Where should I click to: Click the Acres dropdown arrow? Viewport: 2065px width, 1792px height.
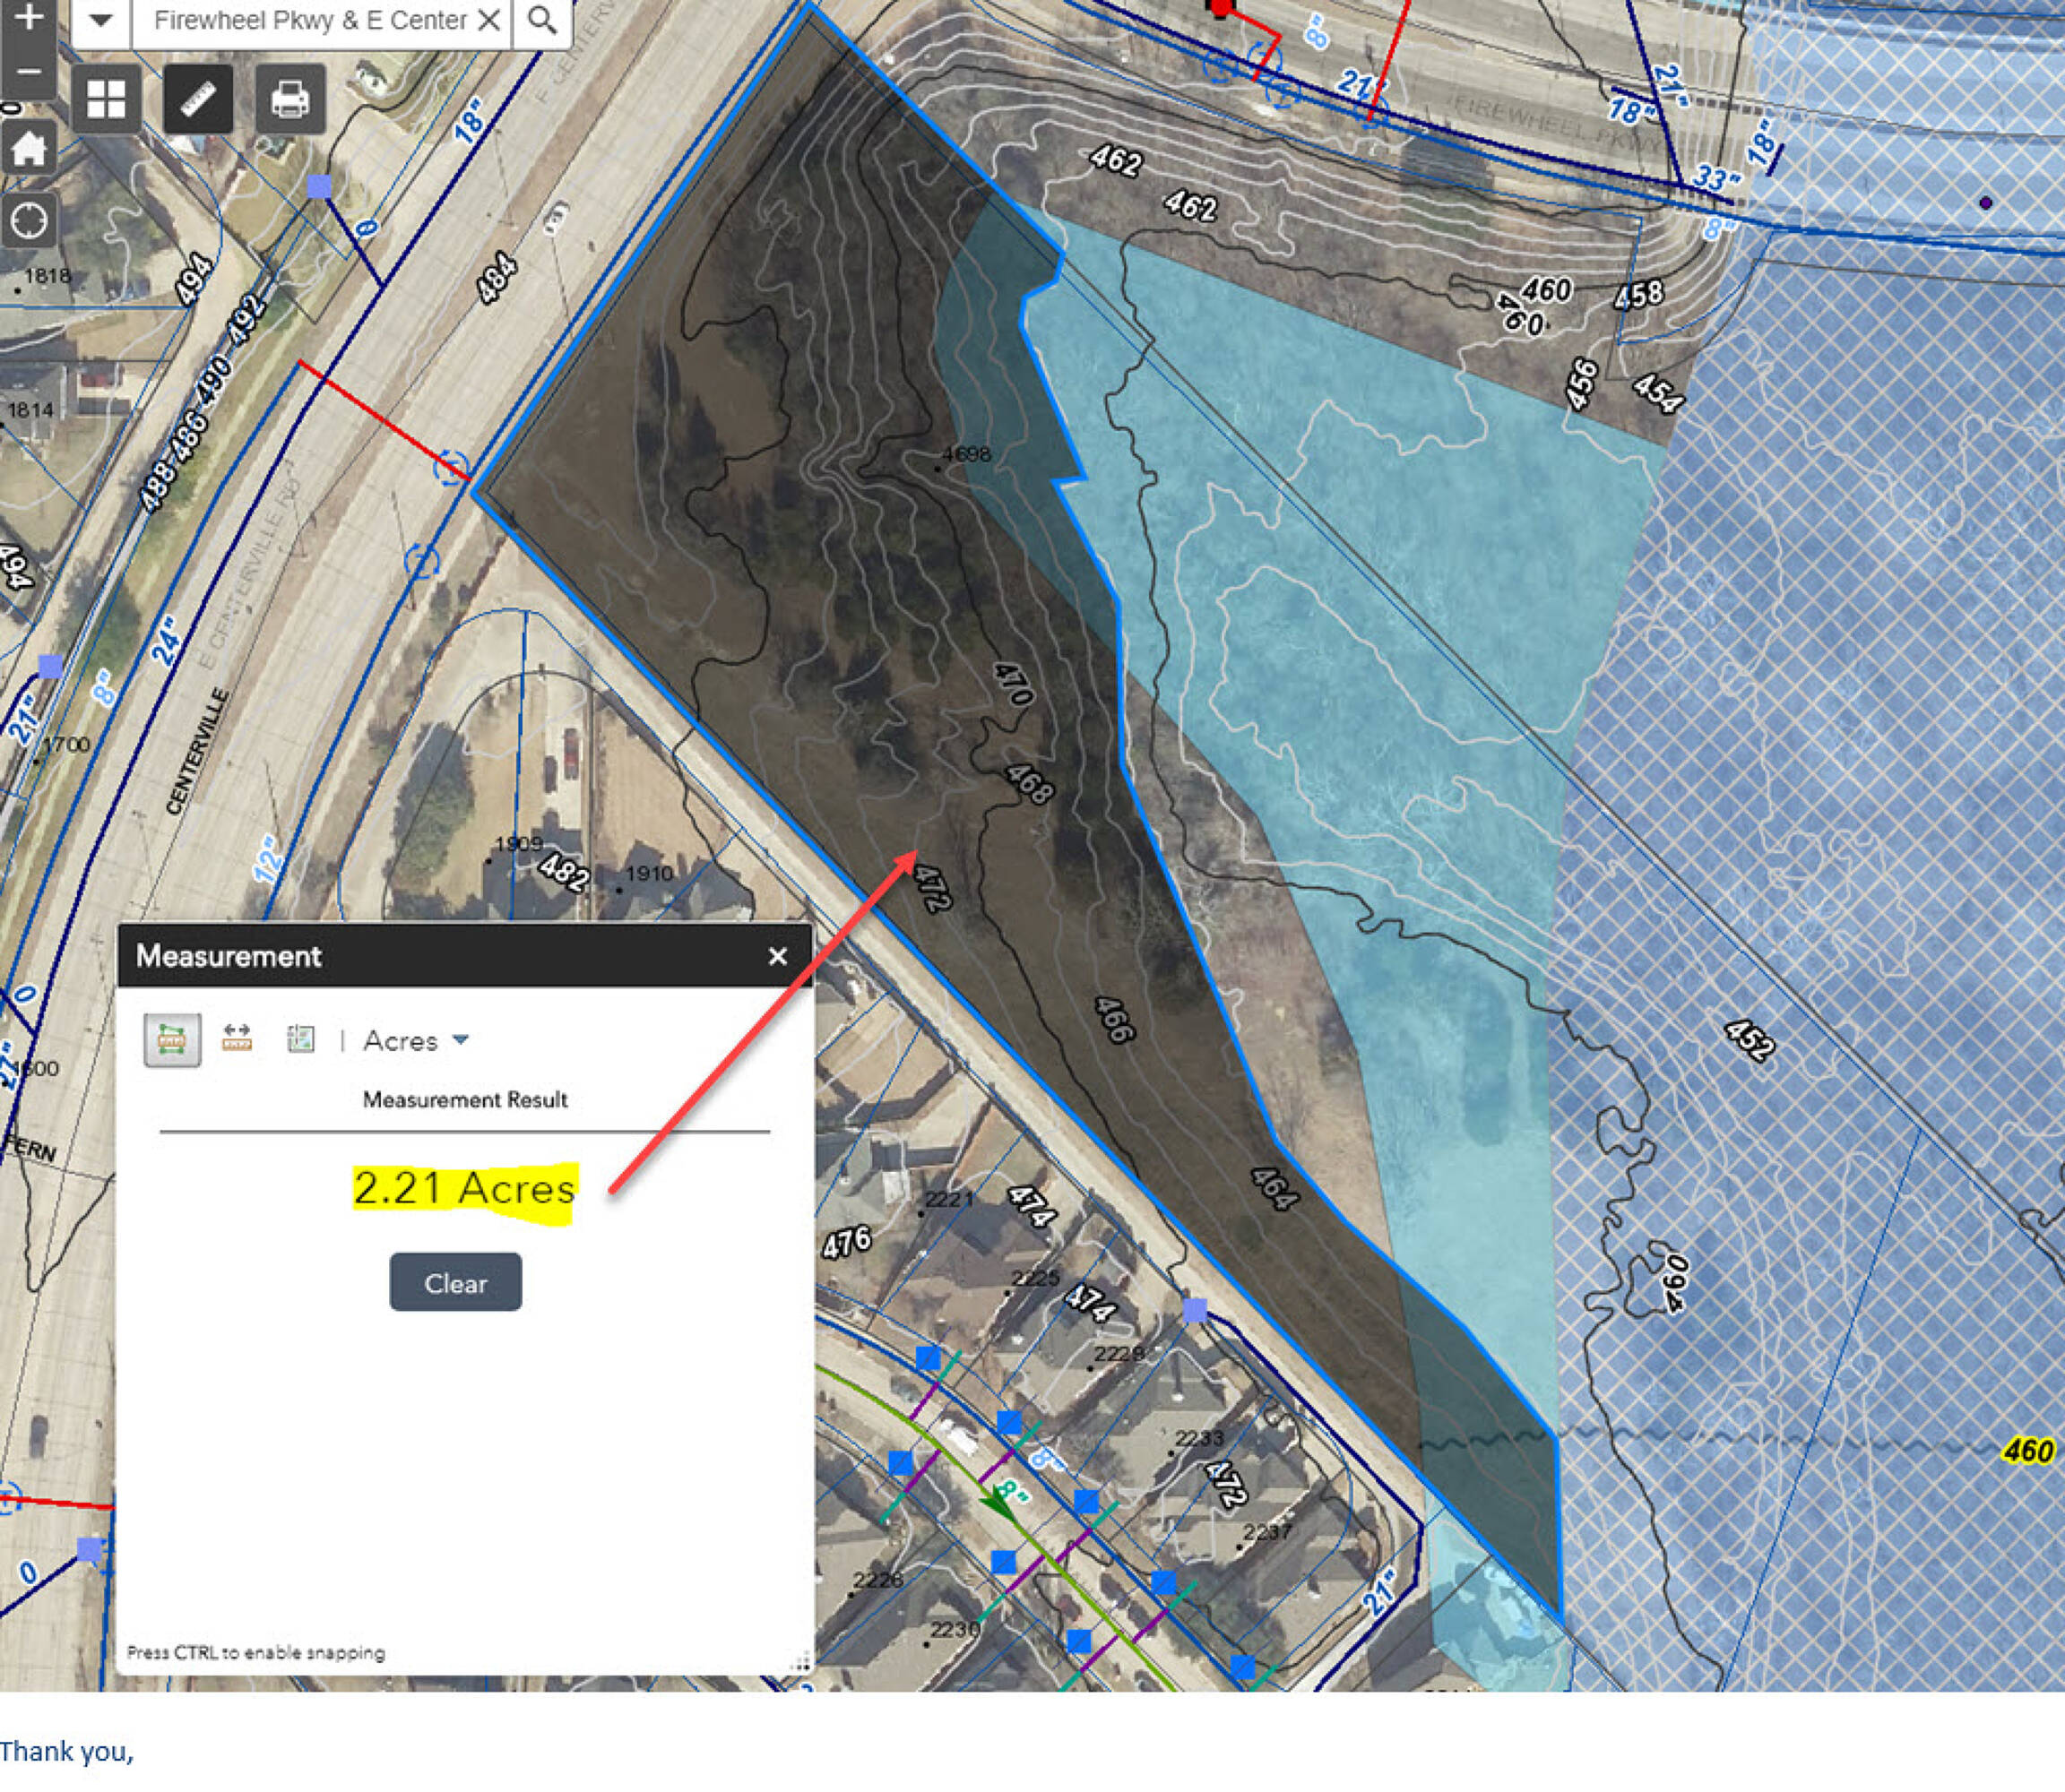point(460,1040)
